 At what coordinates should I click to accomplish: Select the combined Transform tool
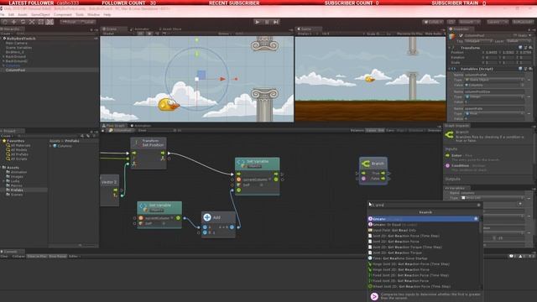point(50,22)
